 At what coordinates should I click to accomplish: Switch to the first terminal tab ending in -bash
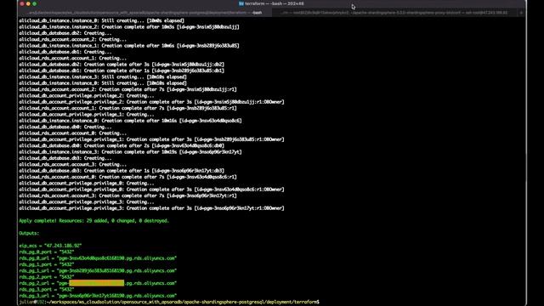(x=145, y=13)
